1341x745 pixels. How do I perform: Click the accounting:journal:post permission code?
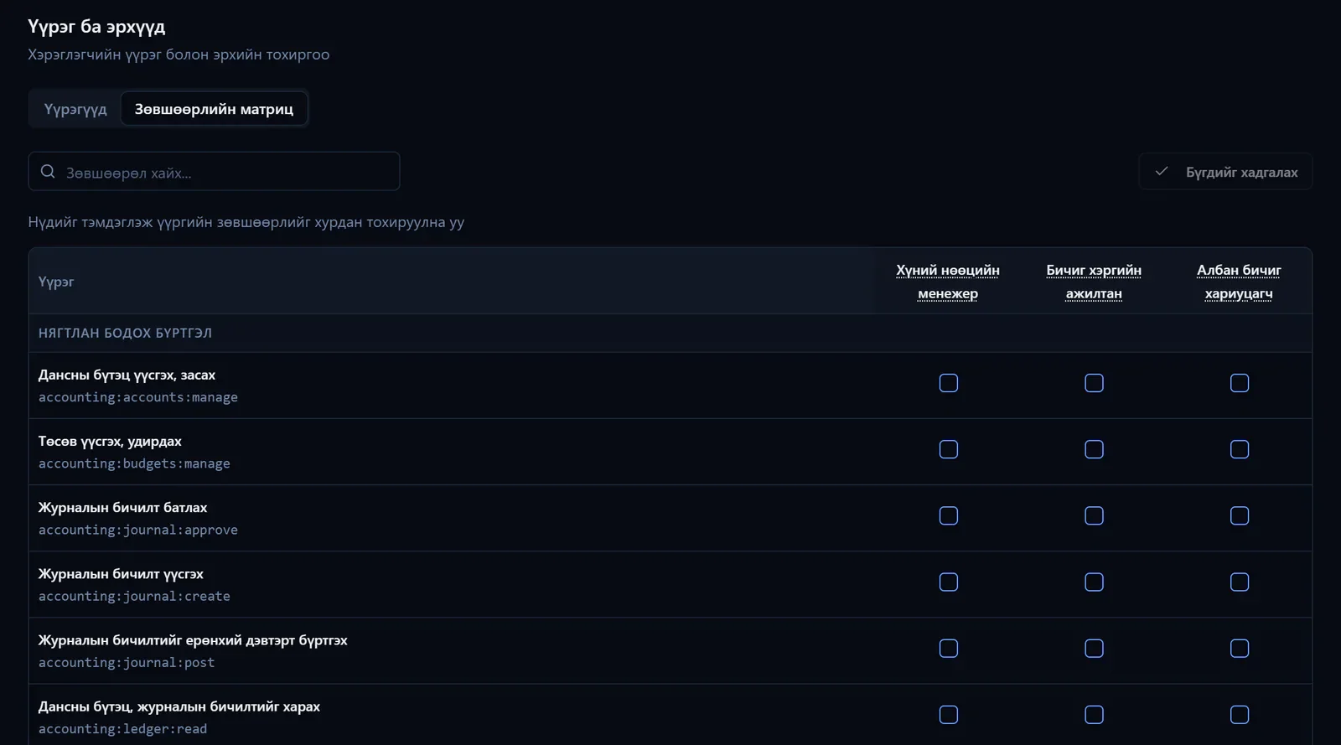[127, 662]
